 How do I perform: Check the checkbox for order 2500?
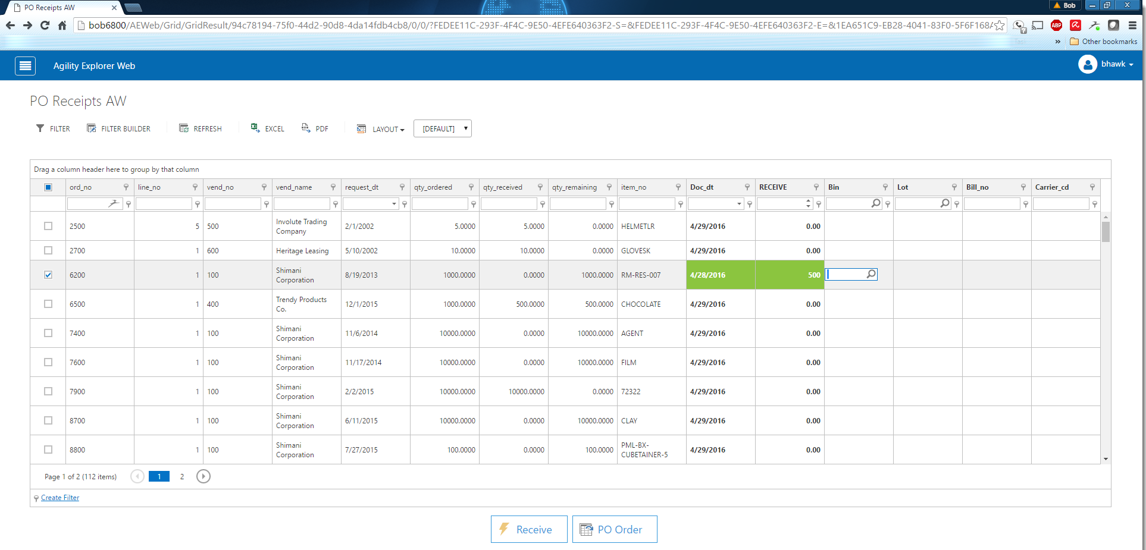tap(48, 226)
